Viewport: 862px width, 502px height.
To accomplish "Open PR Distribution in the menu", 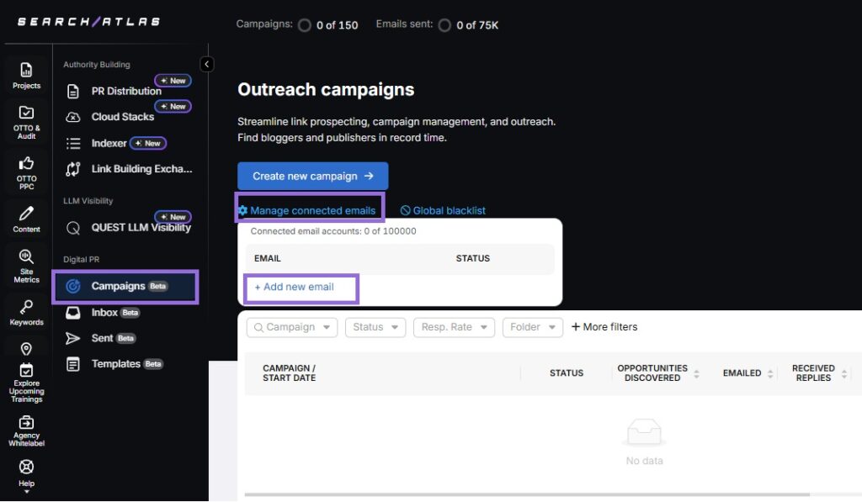I will pos(128,91).
